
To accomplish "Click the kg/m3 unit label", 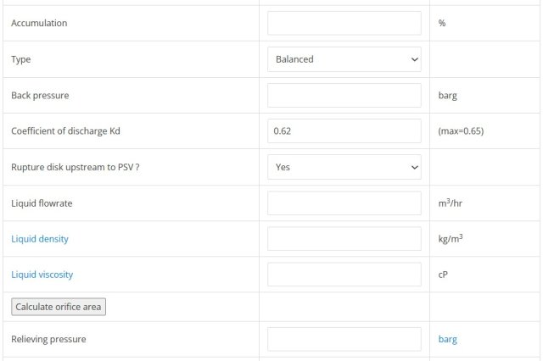I will pos(451,239).
